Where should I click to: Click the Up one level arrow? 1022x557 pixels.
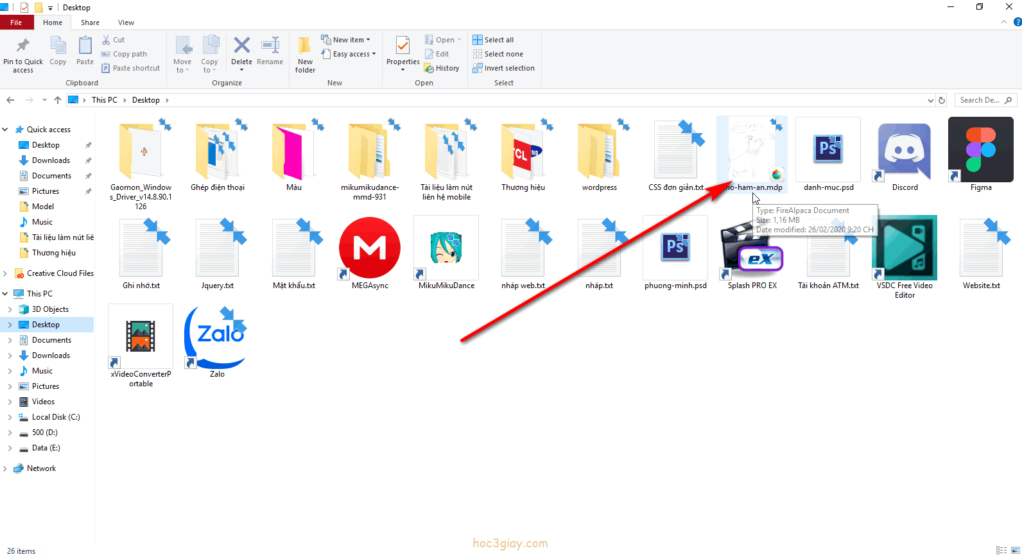pyautogui.click(x=58, y=100)
